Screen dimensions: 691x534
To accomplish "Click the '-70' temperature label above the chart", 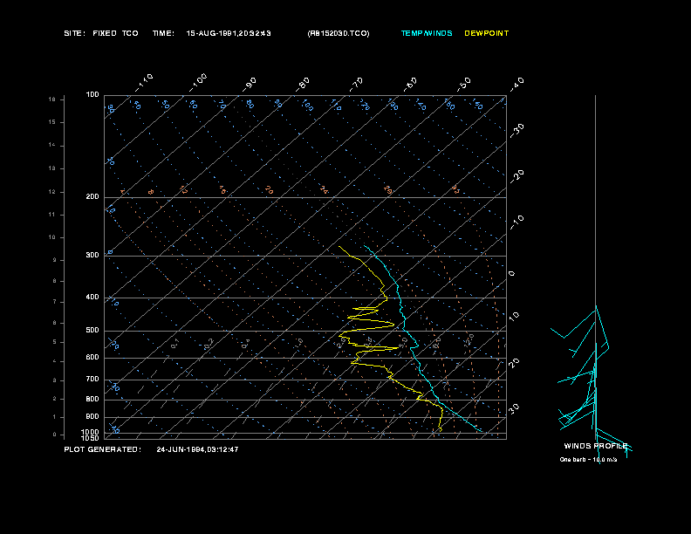I will click(x=356, y=85).
